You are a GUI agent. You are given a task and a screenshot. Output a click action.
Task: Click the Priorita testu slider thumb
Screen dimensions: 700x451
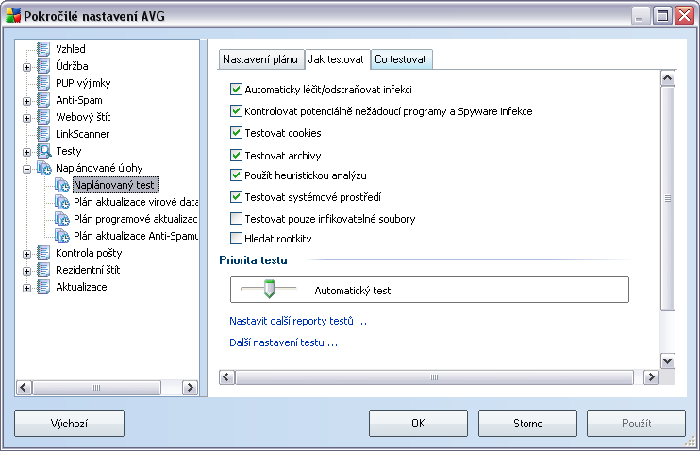(x=269, y=289)
